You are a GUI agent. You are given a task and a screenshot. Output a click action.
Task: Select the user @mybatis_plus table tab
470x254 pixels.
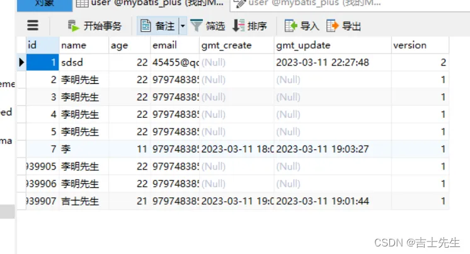pos(150,4)
